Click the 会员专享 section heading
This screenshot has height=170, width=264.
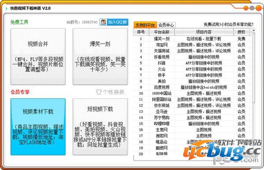pyautogui.click(x=20, y=92)
